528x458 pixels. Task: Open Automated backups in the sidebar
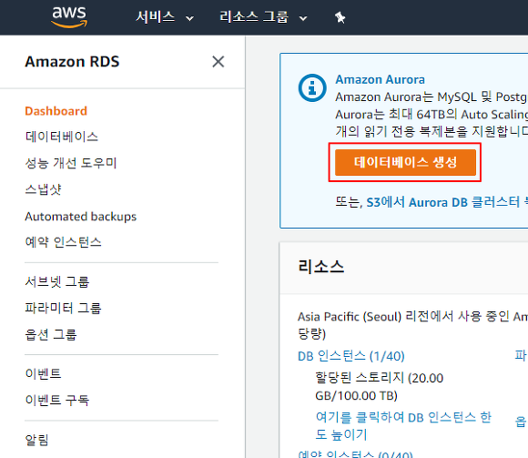pos(81,216)
